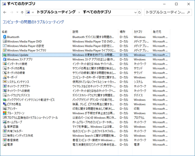
Task: Open the 検索とインデックス作成 troubleshooter
Action: coord(20,136)
